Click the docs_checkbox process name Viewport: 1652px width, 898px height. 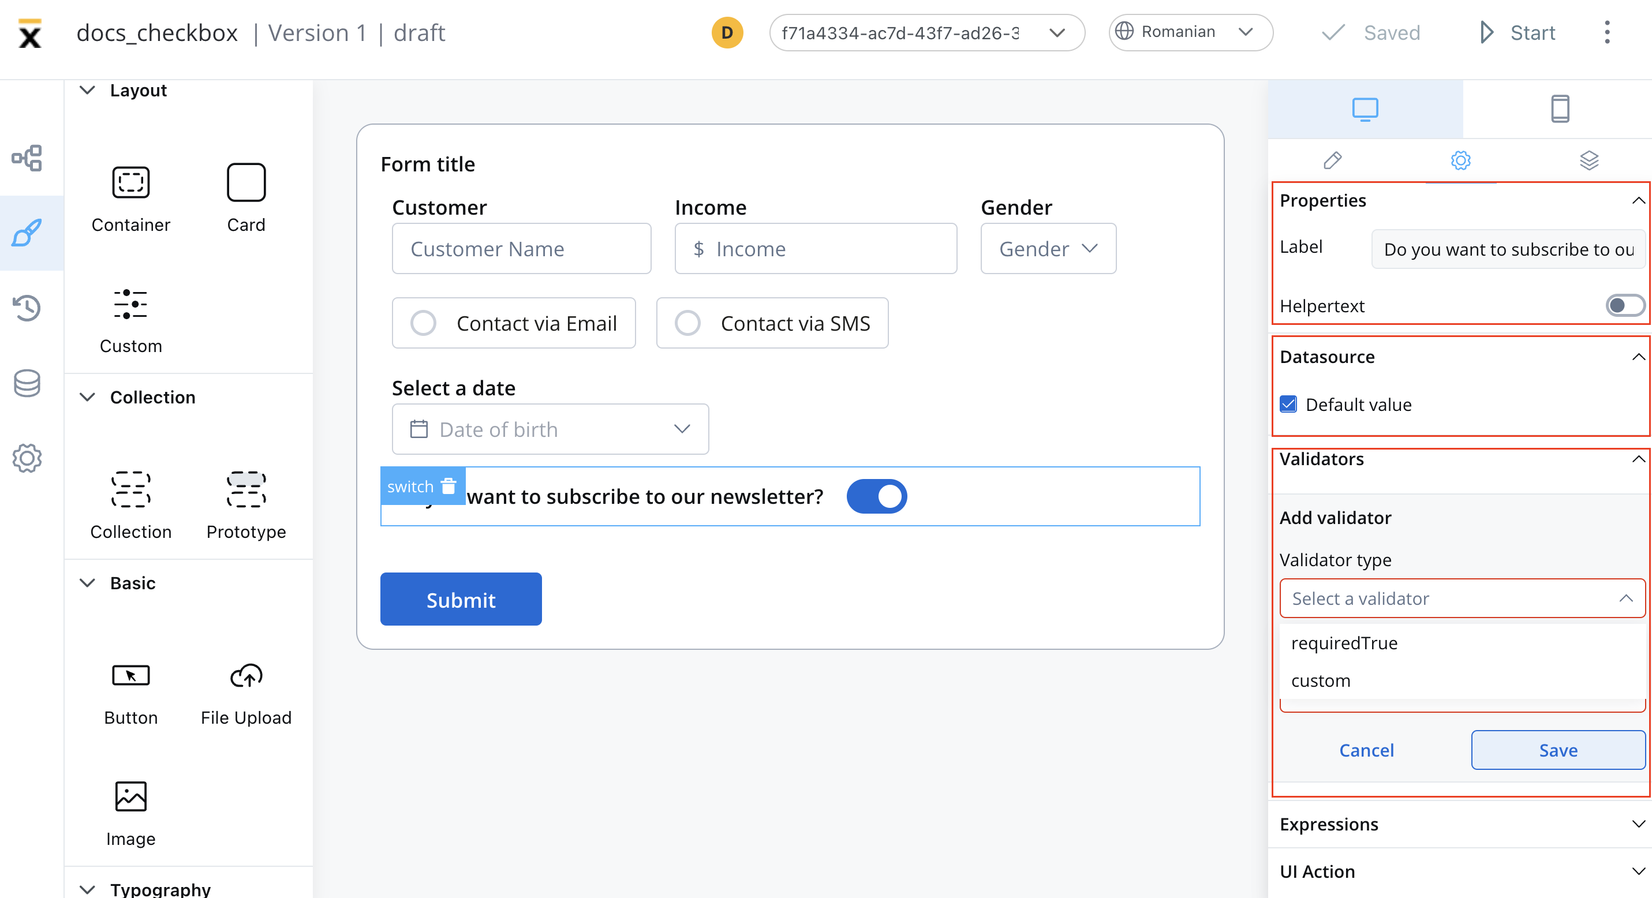[156, 33]
